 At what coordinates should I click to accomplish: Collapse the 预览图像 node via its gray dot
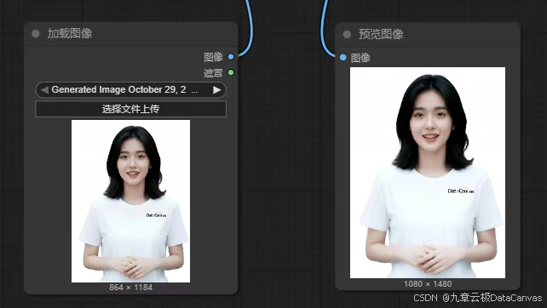[x=347, y=35]
